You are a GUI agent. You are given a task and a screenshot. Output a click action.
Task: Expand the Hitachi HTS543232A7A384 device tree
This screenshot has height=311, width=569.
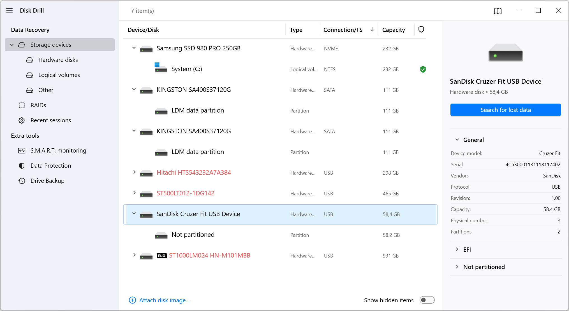[x=134, y=173]
